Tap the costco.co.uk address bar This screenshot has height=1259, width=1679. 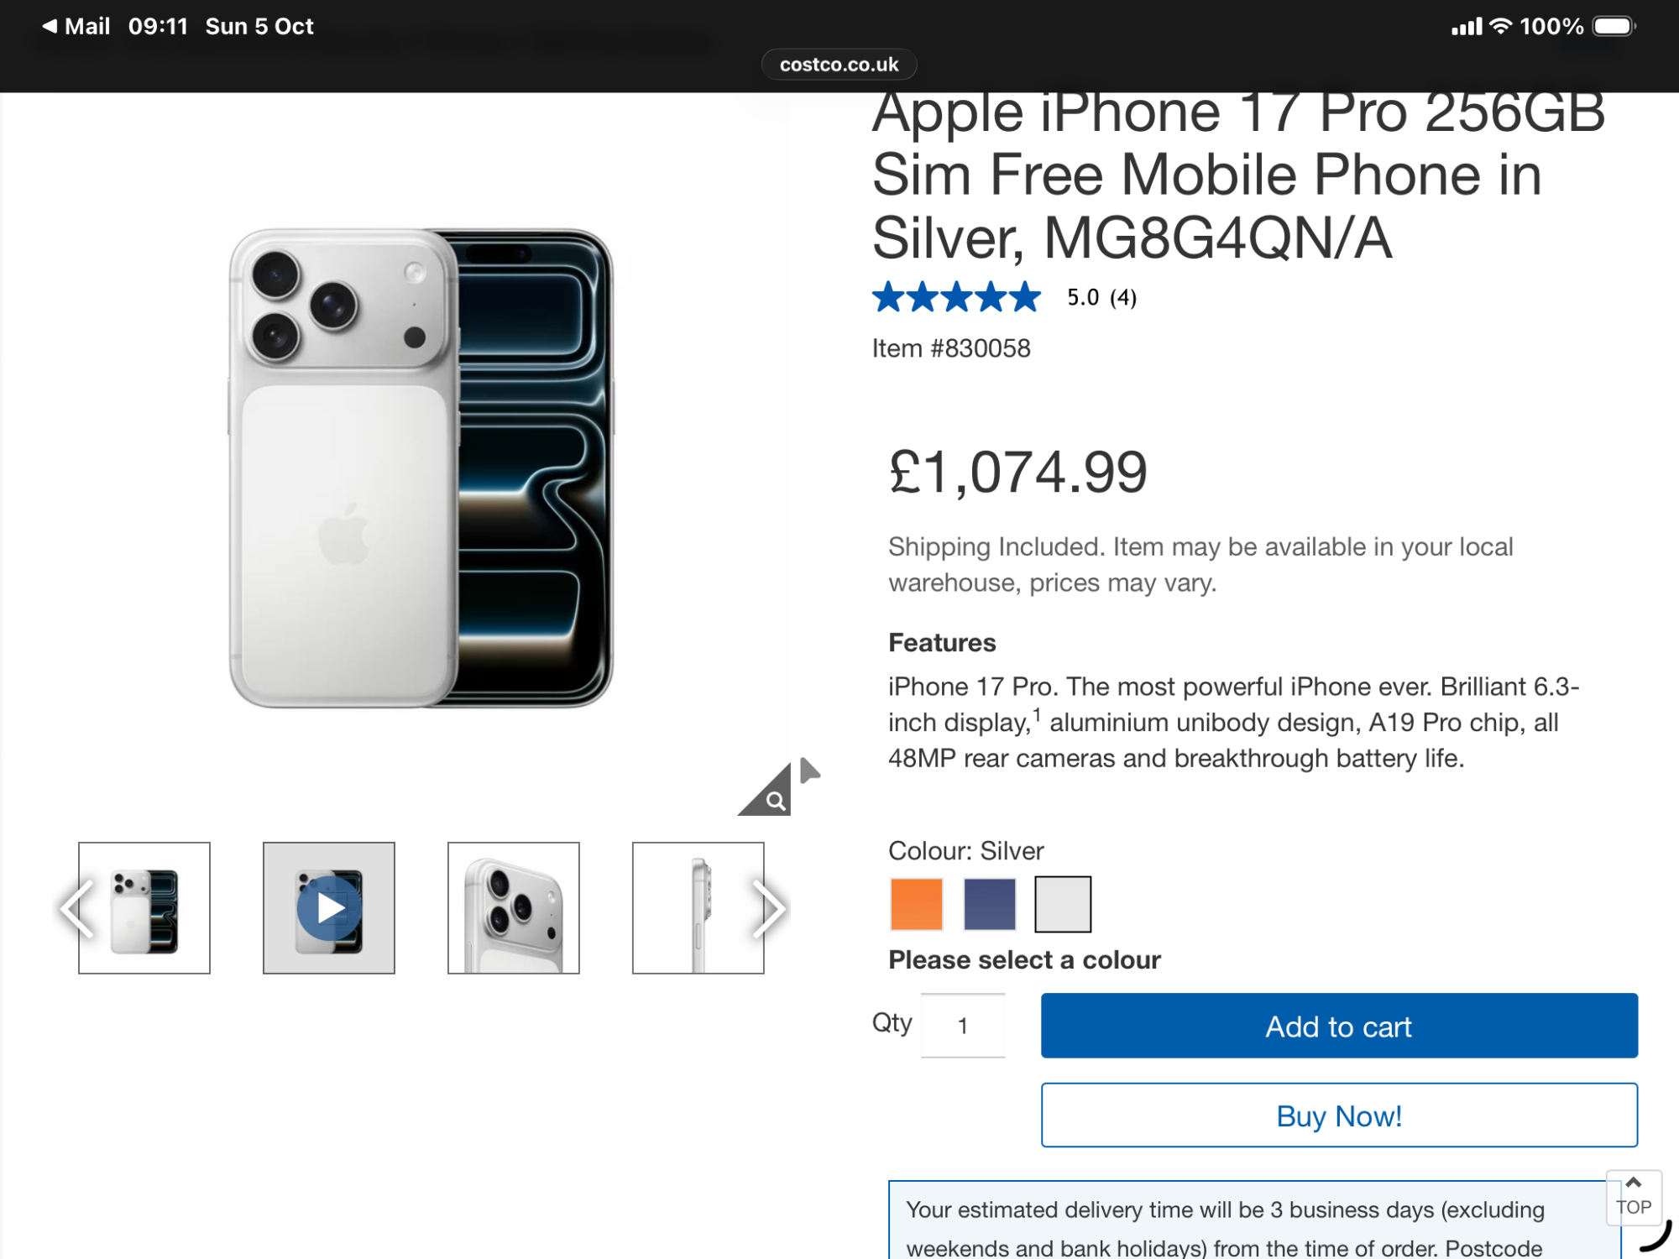tap(839, 65)
